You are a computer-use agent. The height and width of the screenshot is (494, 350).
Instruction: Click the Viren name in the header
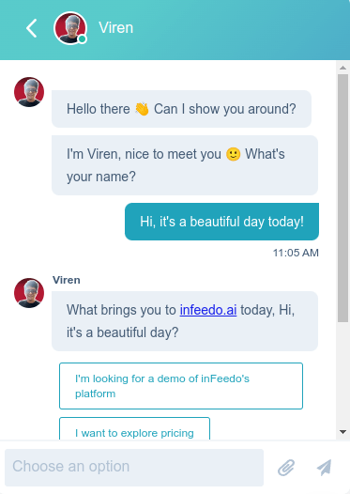pyautogui.click(x=115, y=28)
